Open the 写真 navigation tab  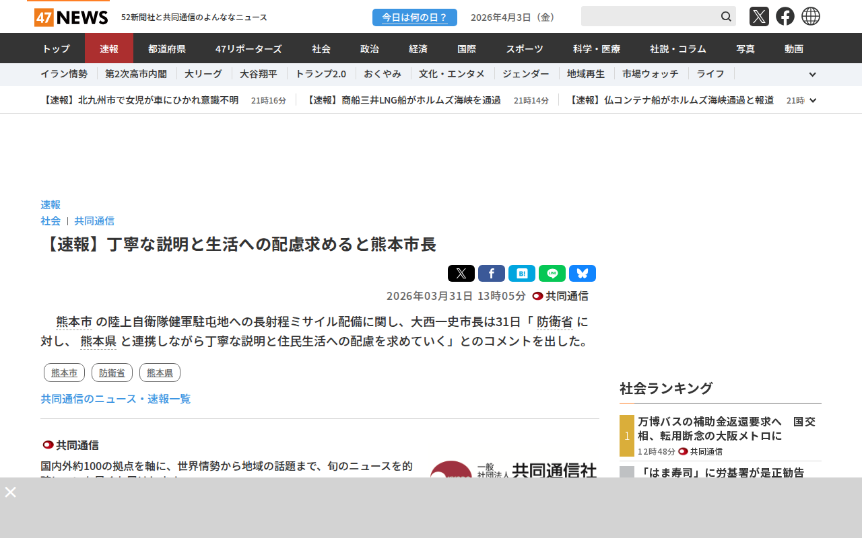pyautogui.click(x=745, y=48)
